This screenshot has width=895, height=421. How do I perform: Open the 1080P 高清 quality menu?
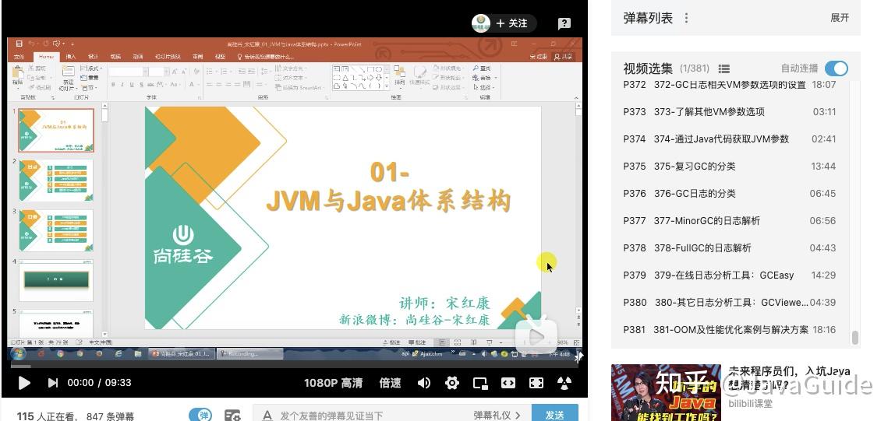[334, 383]
